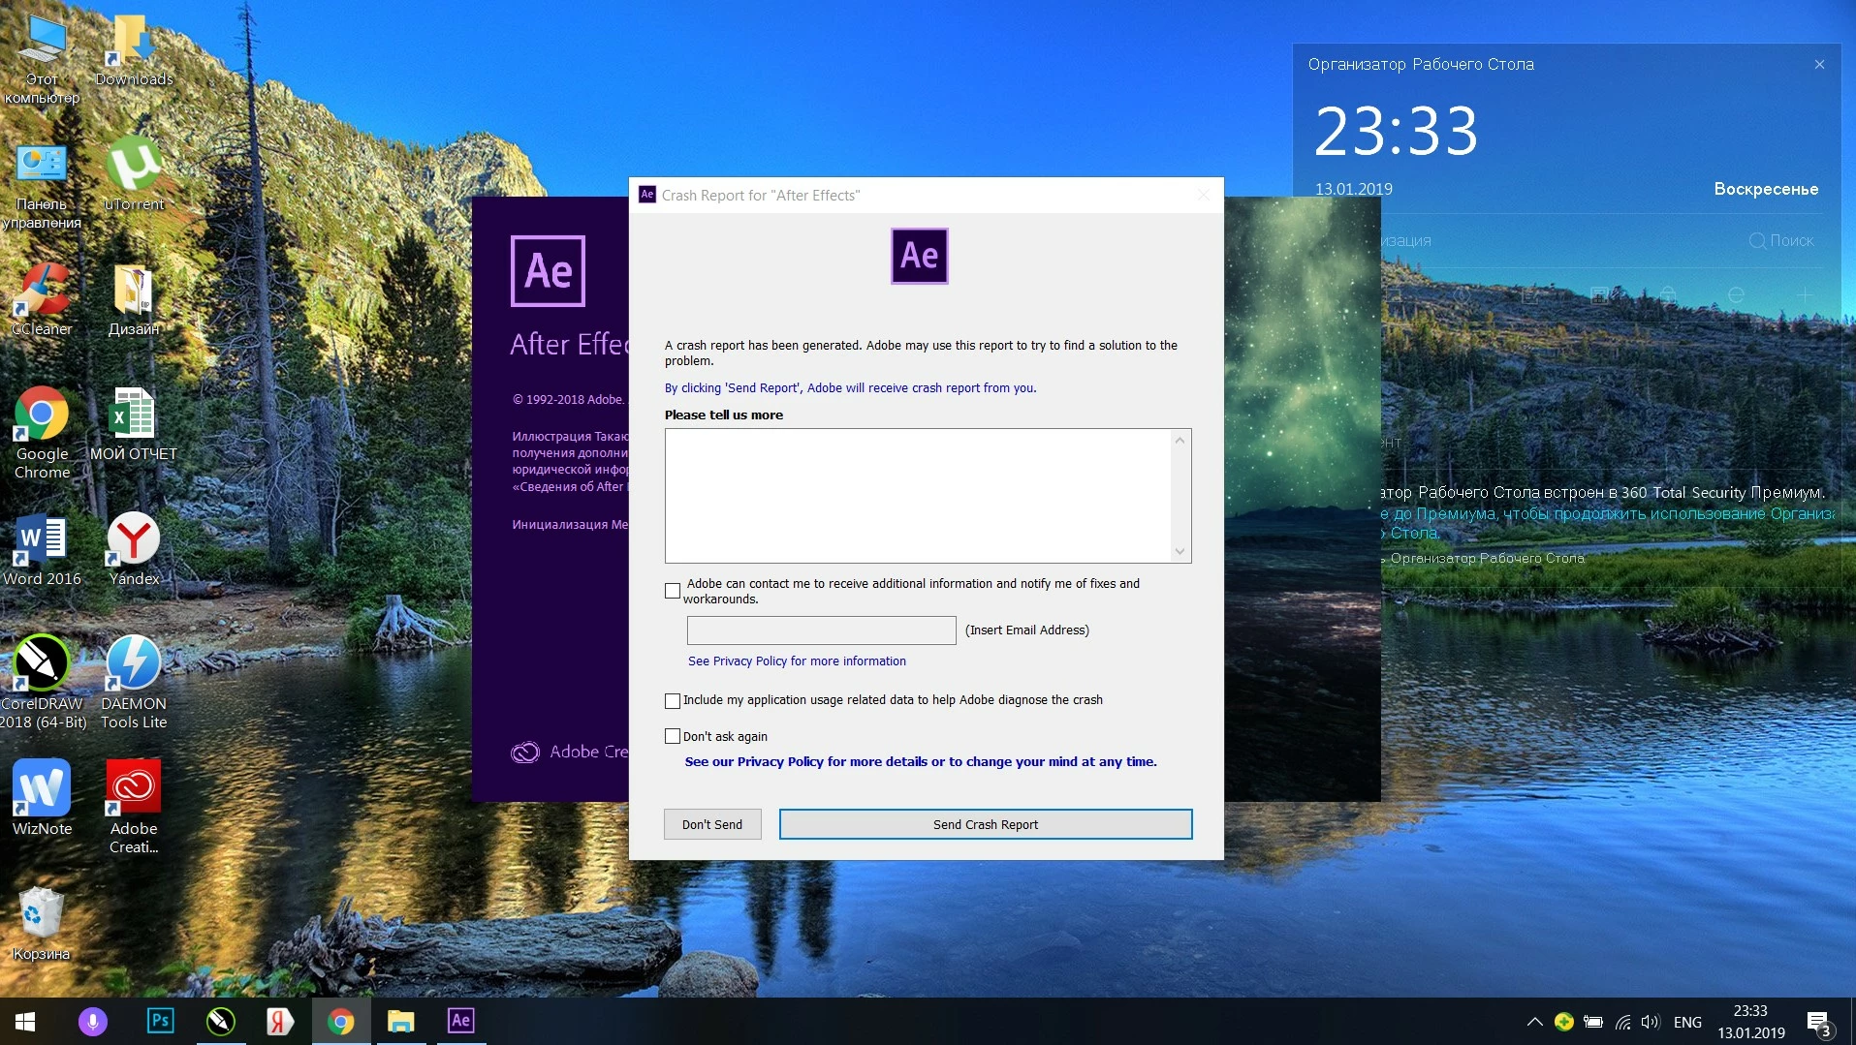Launch uTorrent from the desktop
This screenshot has width=1856, height=1045.
click(x=134, y=174)
